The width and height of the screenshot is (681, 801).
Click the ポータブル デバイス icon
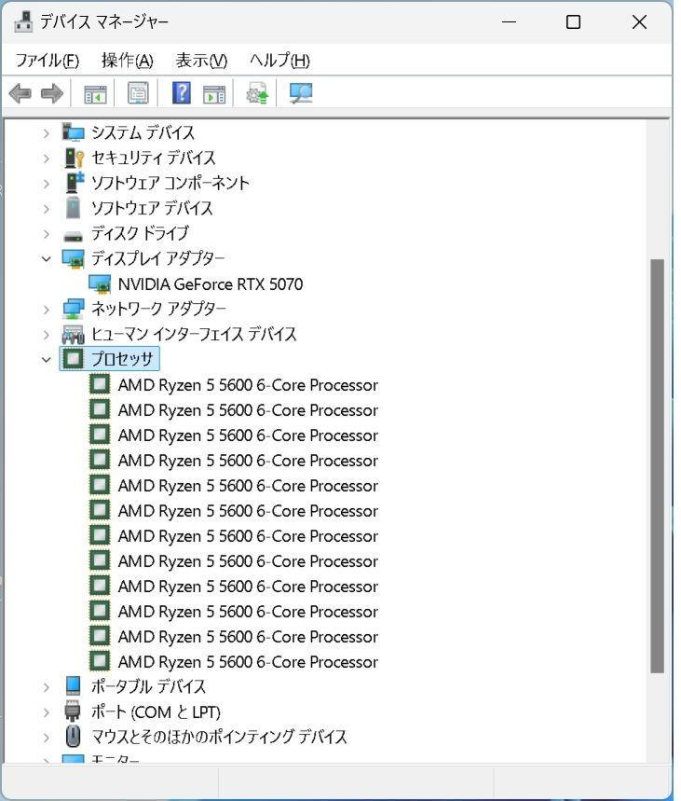click(x=74, y=686)
